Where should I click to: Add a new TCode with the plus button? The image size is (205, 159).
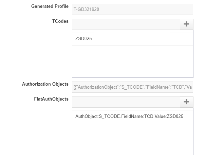pos(186,24)
